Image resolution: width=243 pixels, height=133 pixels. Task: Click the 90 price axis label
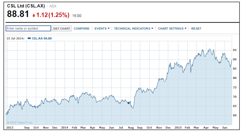235,59
